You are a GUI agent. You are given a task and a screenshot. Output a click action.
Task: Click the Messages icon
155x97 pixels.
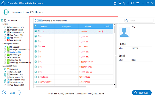click(9, 47)
